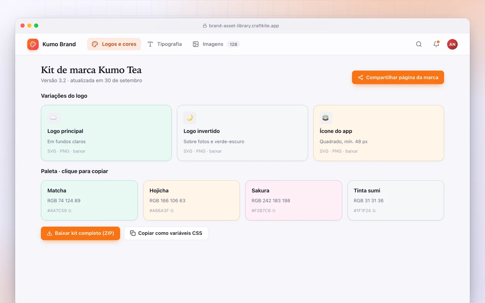The height and width of the screenshot is (303, 485).
Task: Click the brand-asset-library.craftkite.app address
Action: point(244,26)
